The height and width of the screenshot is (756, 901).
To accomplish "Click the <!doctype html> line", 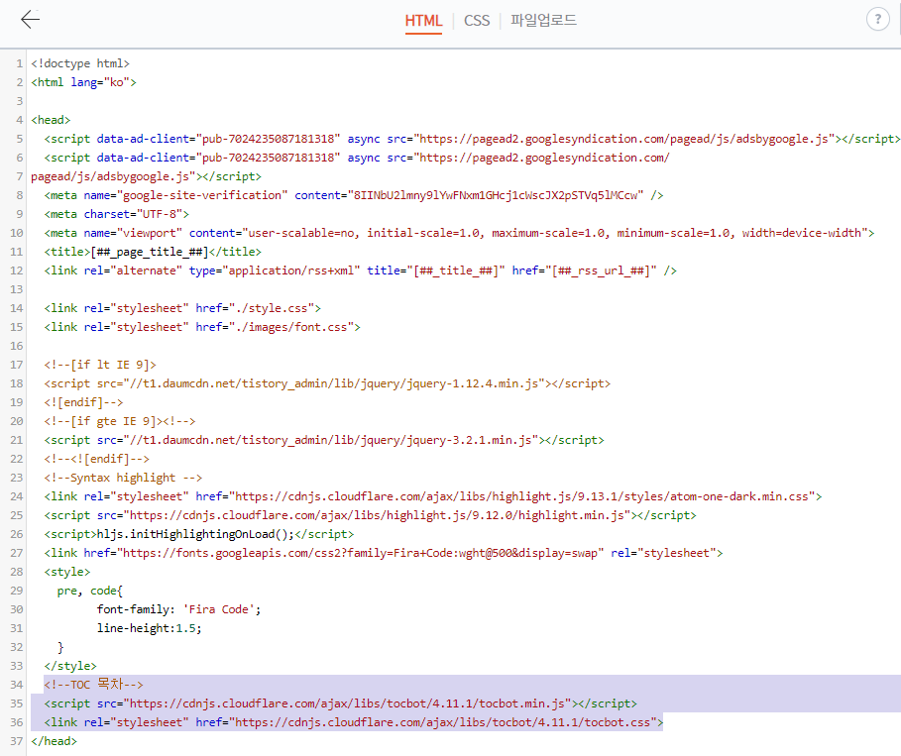I will (x=80, y=63).
